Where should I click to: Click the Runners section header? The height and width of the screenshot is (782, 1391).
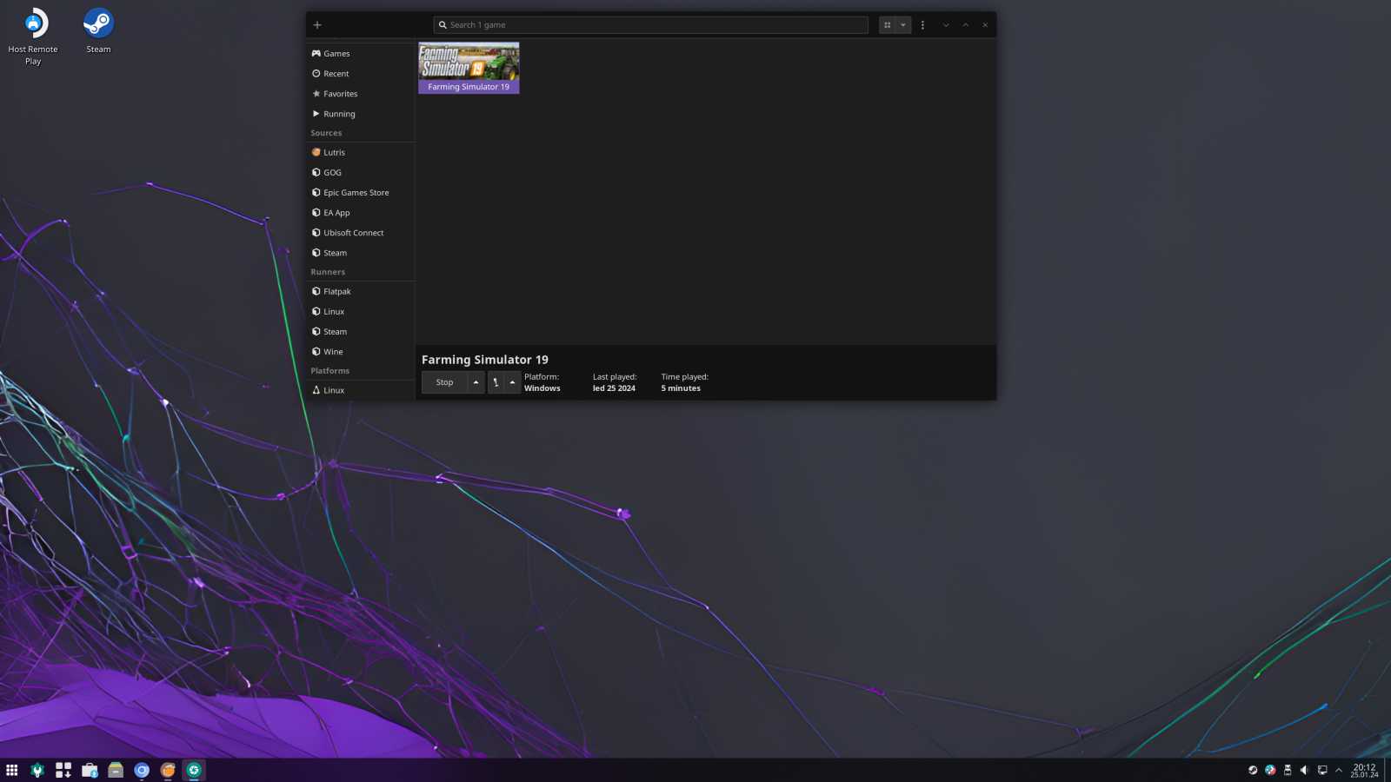(x=328, y=272)
